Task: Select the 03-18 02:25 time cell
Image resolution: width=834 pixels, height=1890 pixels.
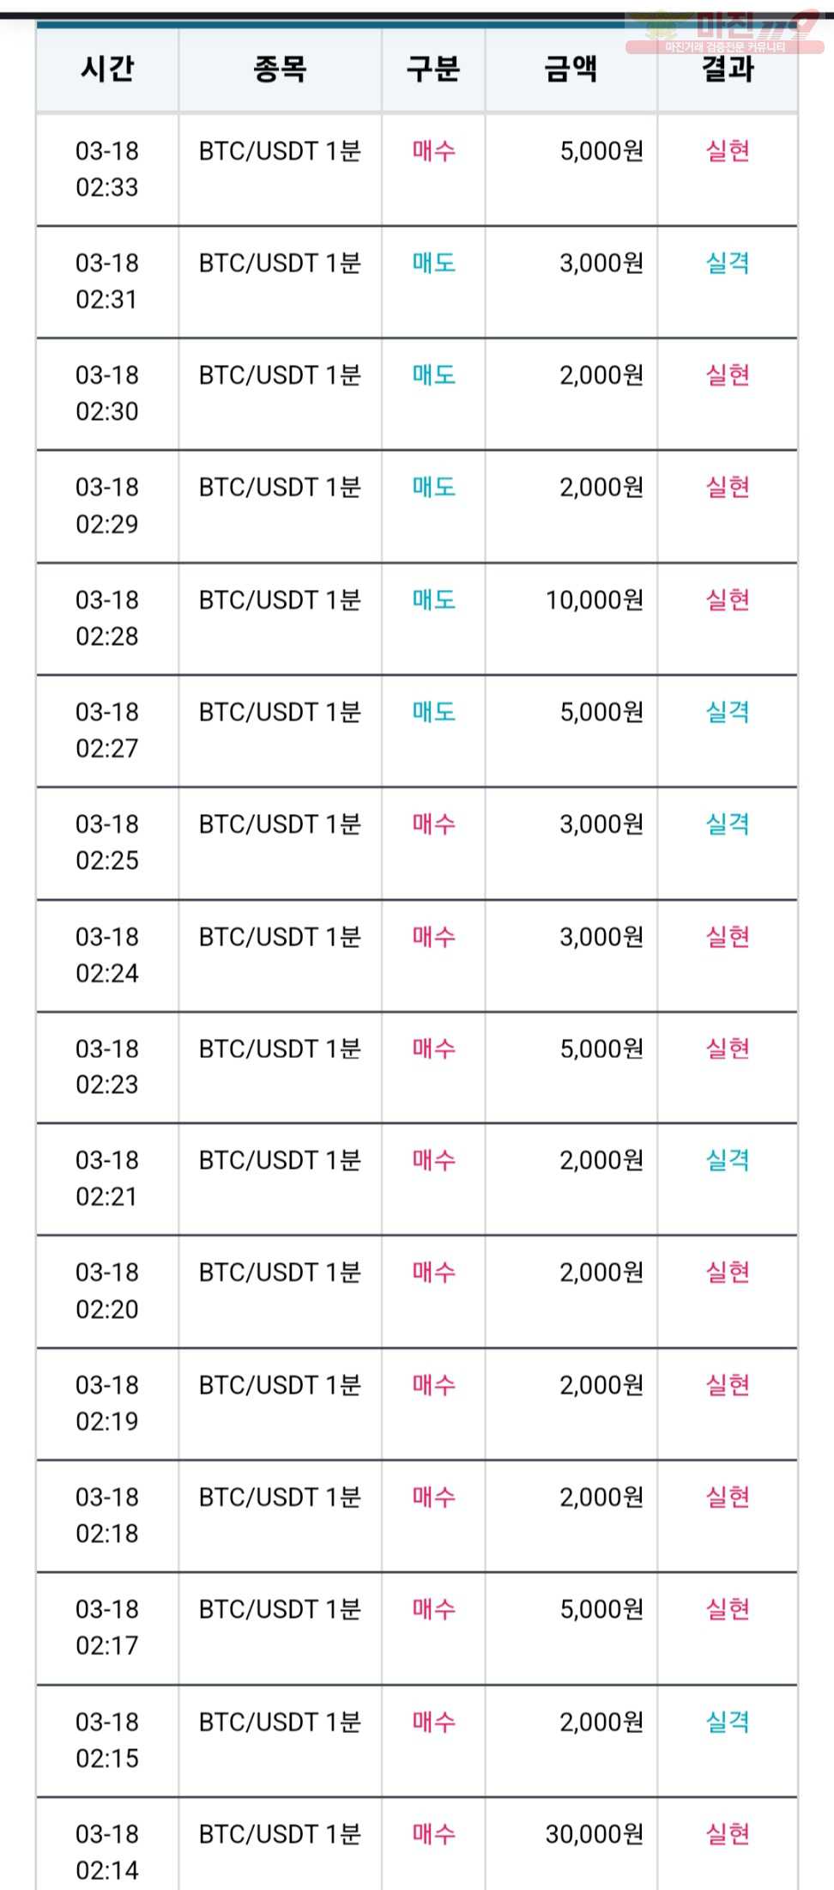Action: pos(107,842)
